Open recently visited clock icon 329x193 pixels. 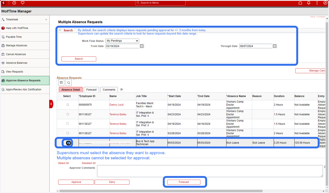click(14, 3)
